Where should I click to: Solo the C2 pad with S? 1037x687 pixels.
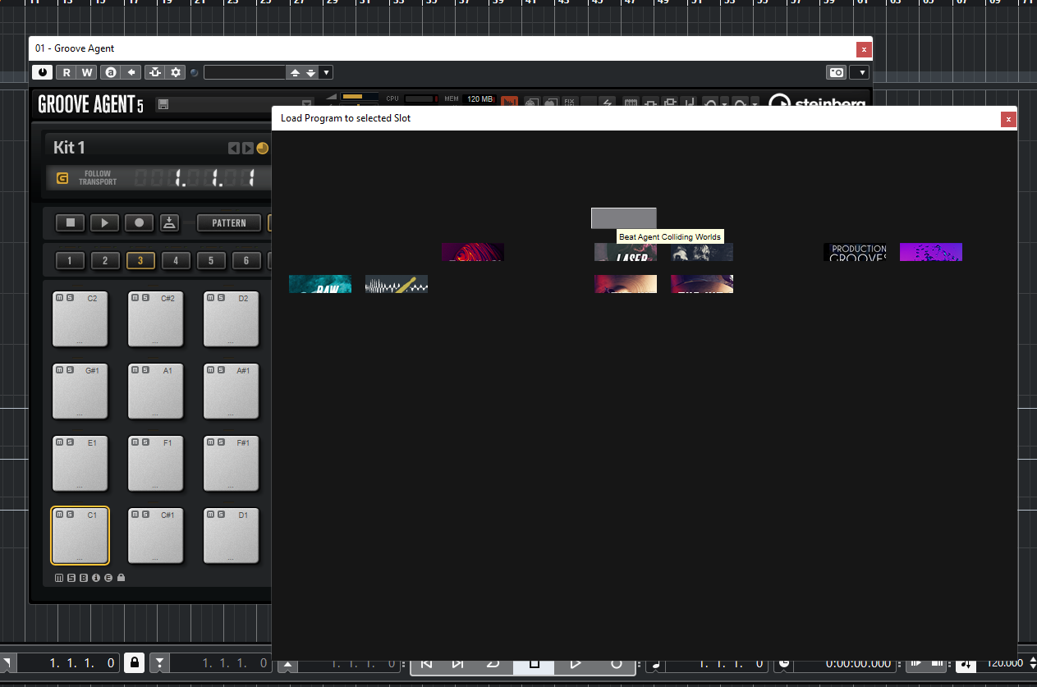70,298
